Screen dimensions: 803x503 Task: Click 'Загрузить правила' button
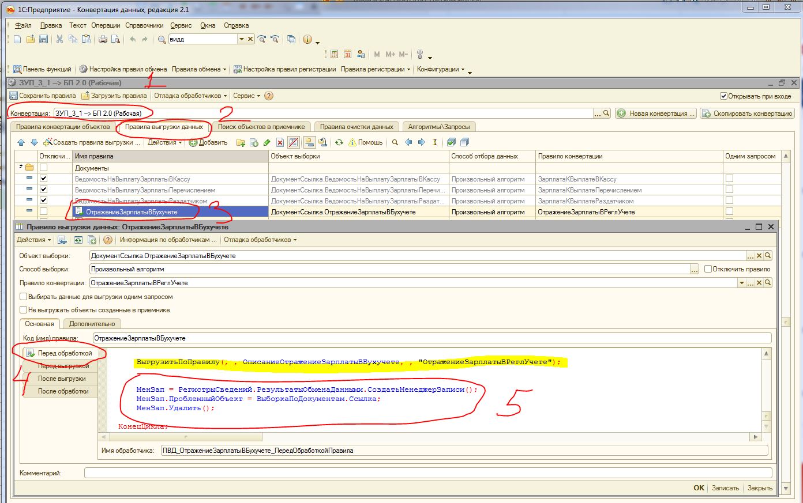point(114,96)
